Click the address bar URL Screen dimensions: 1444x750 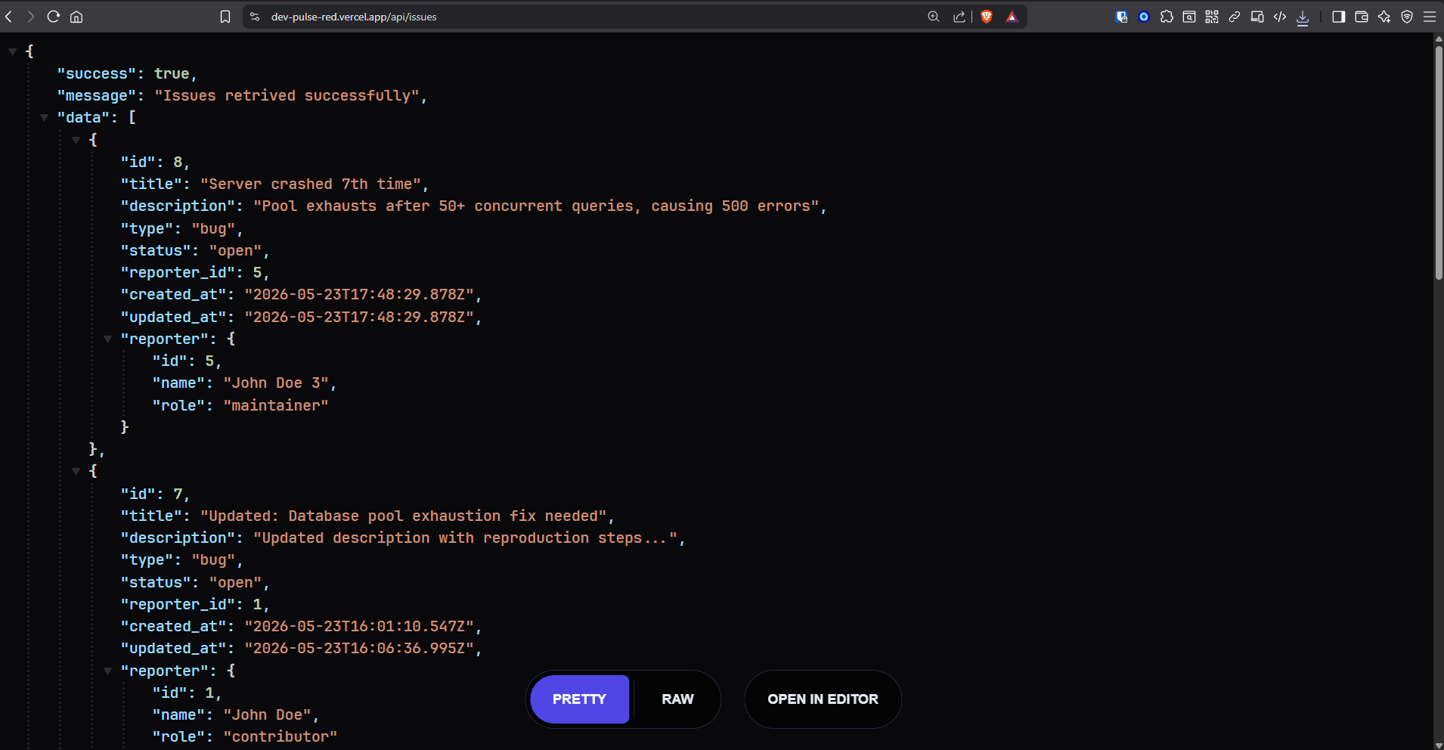pos(354,17)
